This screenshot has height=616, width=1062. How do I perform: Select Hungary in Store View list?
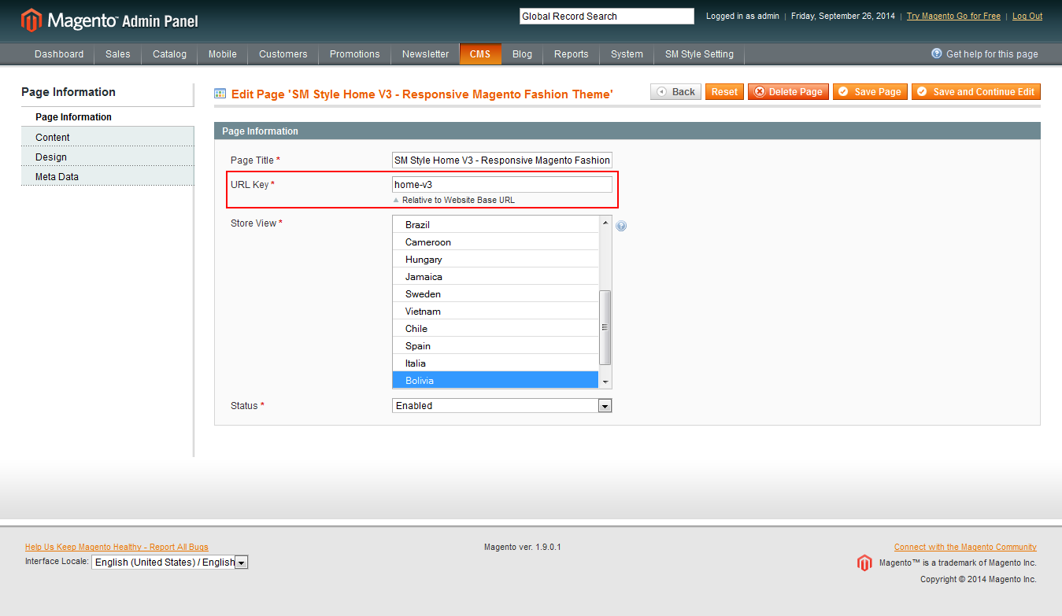point(496,260)
